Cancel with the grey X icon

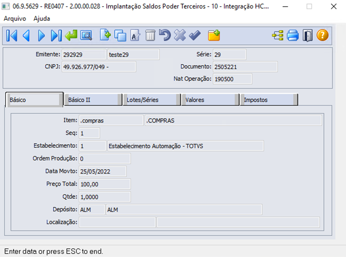coord(180,35)
